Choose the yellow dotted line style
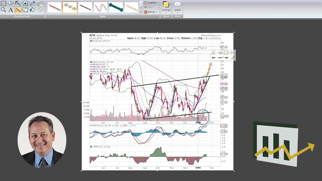The height and width of the screenshot is (181, 322). click(x=131, y=7)
